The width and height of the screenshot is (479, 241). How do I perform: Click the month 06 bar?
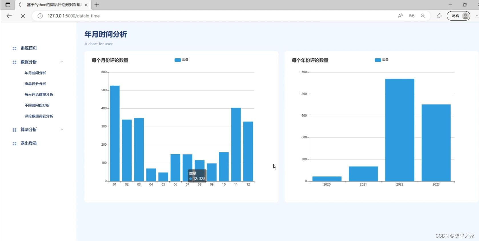(175, 168)
